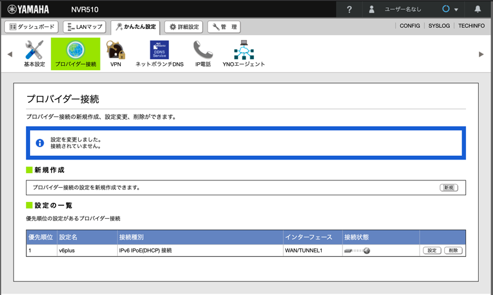Image resolution: width=493 pixels, height=295 pixels.
Task: Click the 接続種別 column header
Action: tap(200, 237)
